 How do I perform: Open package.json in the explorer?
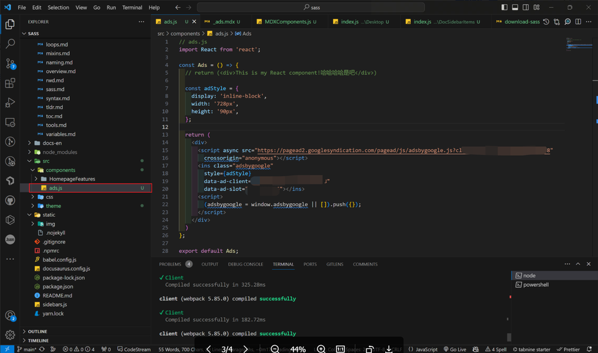[57, 287]
